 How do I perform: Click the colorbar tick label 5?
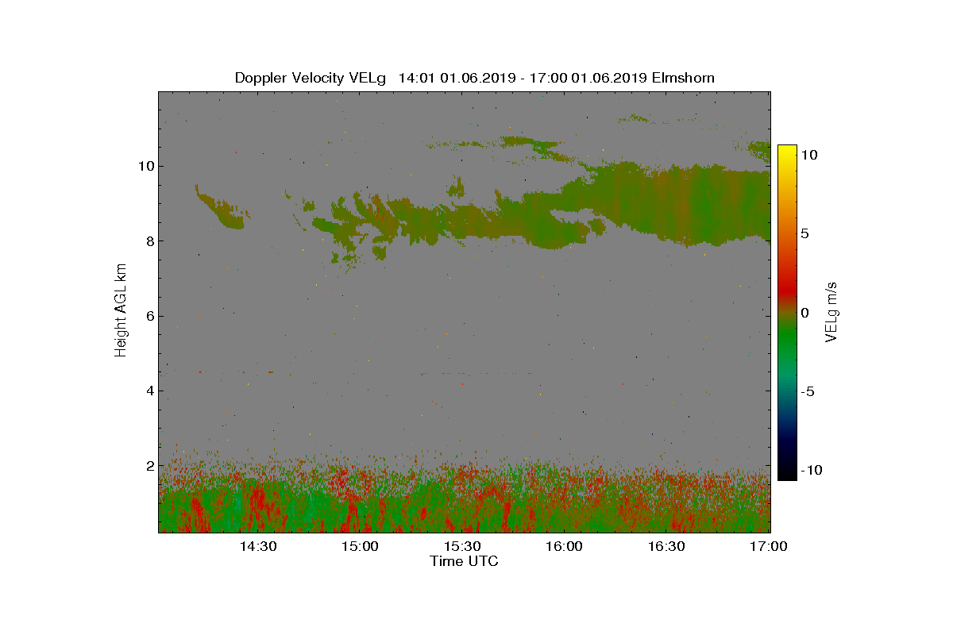804,233
